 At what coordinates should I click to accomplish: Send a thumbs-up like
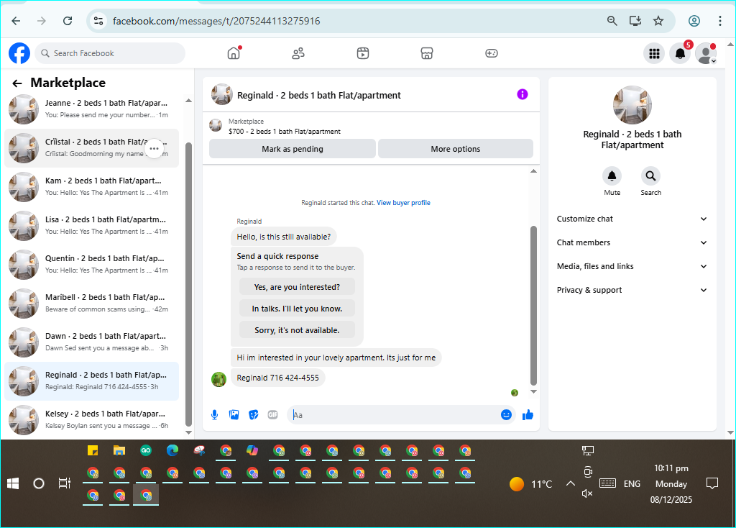[x=528, y=415]
